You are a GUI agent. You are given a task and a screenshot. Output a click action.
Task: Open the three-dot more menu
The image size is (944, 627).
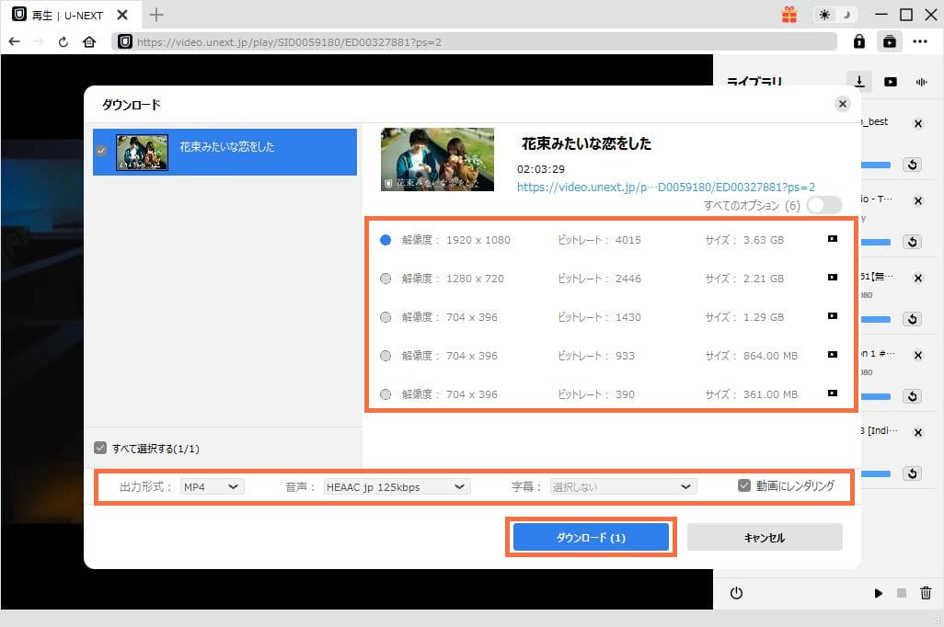click(x=920, y=41)
